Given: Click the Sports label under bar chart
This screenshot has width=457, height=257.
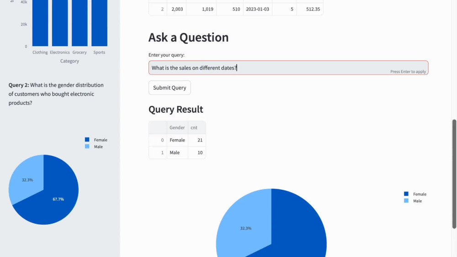Looking at the screenshot, I should 99,52.
